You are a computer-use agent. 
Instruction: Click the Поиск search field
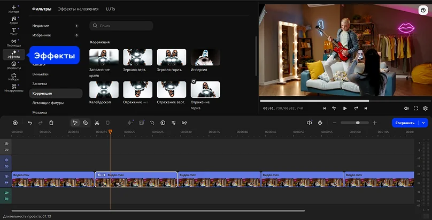121,26
